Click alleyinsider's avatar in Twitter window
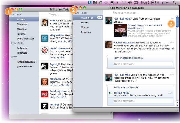The image size is (180, 123). [x=44, y=38]
